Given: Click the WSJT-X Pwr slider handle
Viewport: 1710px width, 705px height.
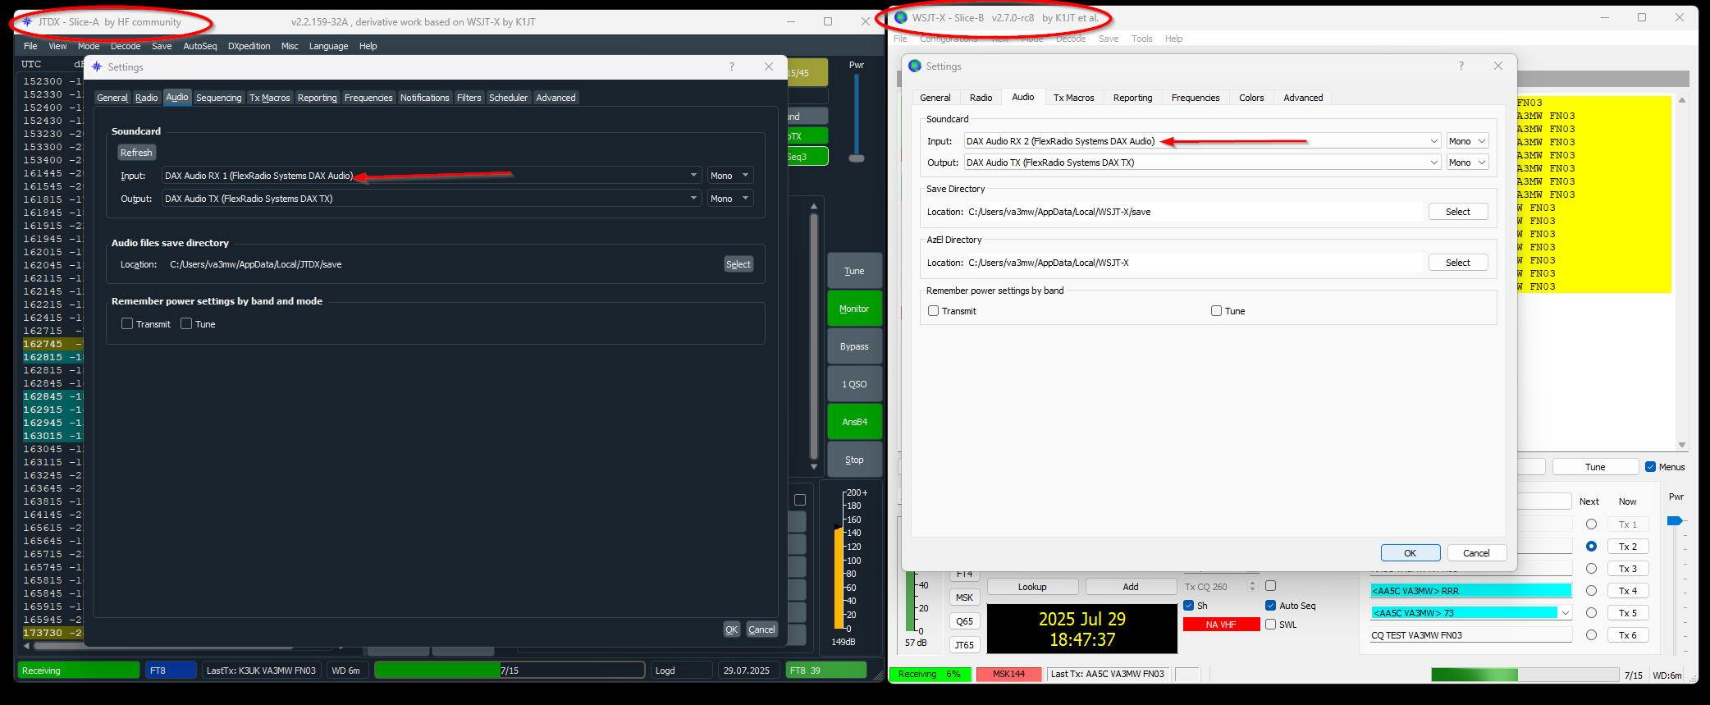Looking at the screenshot, I should pos(1675,520).
